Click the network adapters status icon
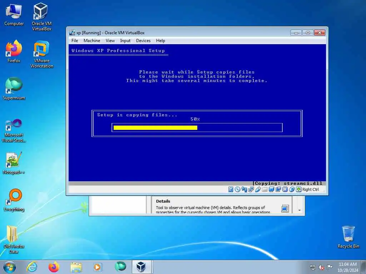 click(251, 189)
